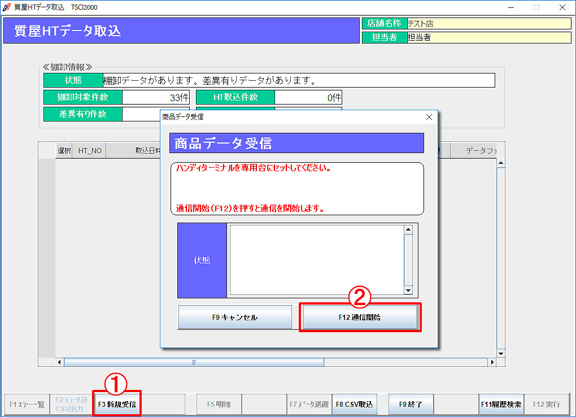Click the 差異有り件数 label

click(83, 114)
